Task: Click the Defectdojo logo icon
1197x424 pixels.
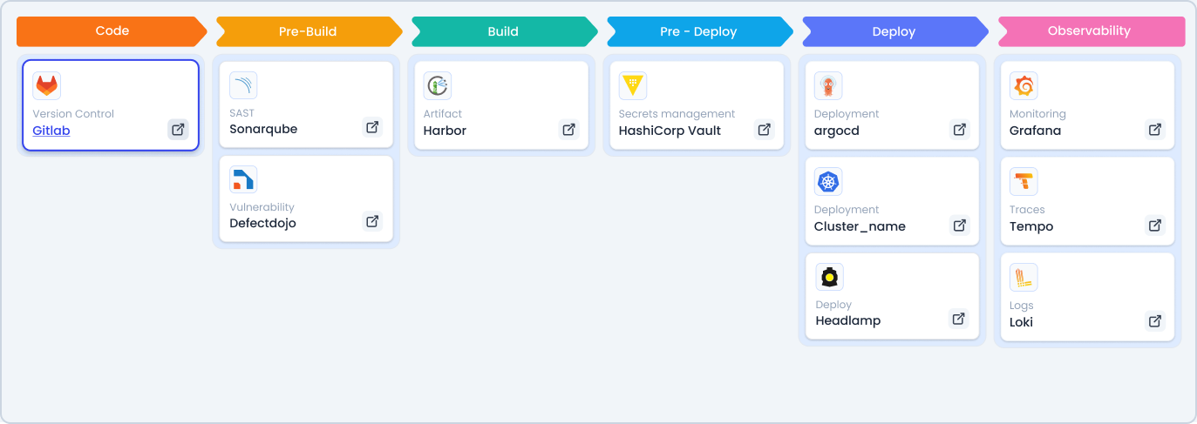Action: click(243, 179)
